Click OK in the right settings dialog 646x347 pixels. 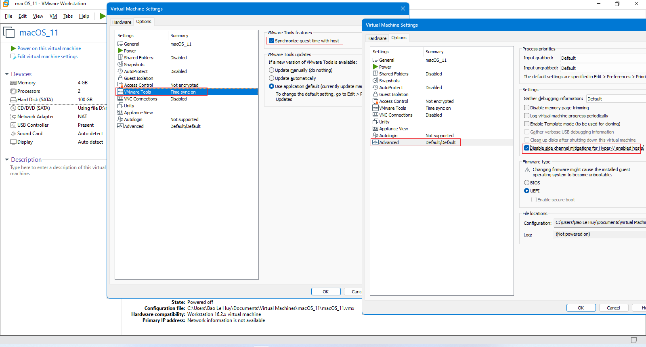tap(581, 308)
